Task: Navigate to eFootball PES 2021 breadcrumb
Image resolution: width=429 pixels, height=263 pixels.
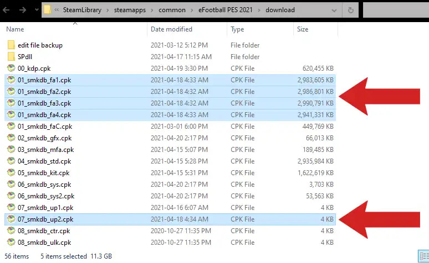Action: point(226,10)
